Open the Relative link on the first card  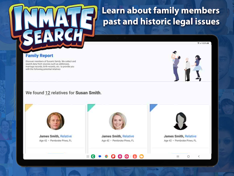66,136
